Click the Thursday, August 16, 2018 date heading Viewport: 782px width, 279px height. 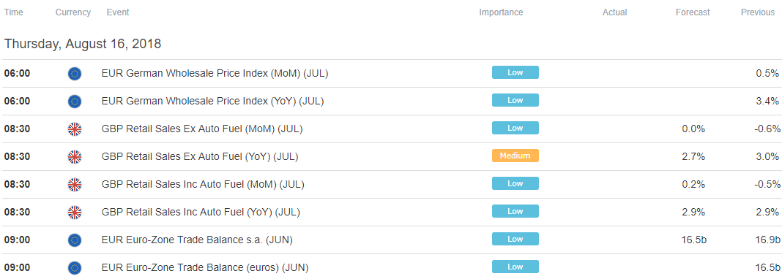pyautogui.click(x=83, y=44)
